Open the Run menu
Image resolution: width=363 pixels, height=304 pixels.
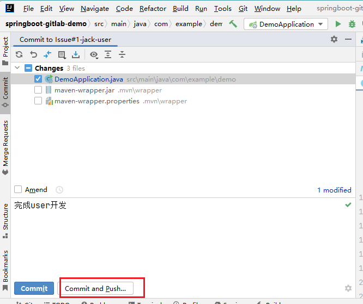(x=201, y=9)
